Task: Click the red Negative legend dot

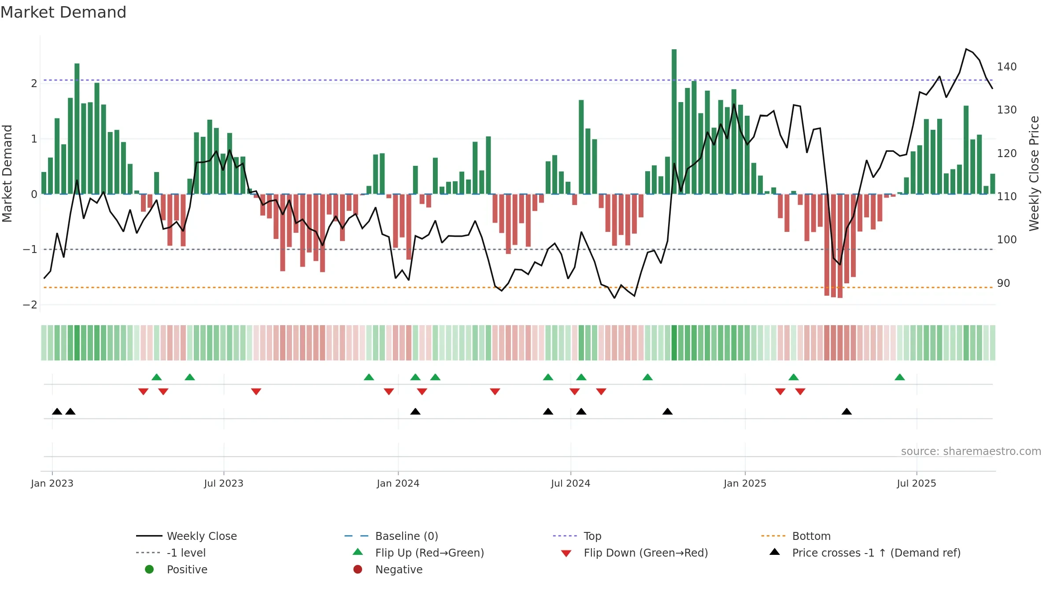Action: 358,569
